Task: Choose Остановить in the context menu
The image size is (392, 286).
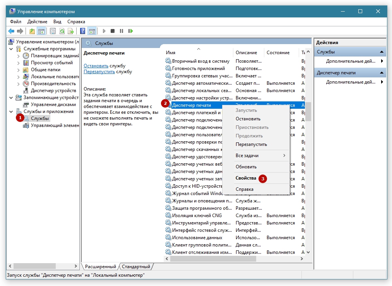Action: click(256, 119)
